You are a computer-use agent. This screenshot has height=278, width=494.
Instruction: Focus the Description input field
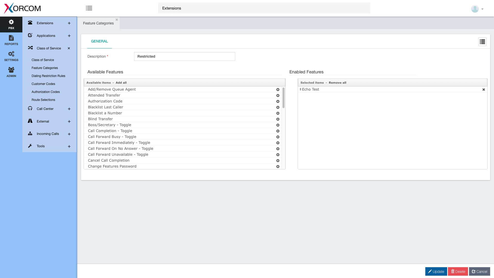click(x=184, y=56)
